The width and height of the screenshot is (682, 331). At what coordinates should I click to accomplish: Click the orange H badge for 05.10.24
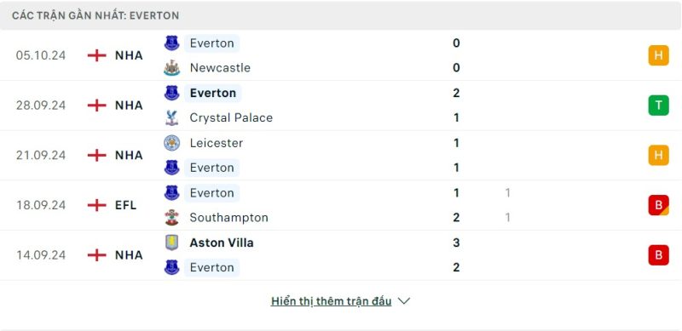tap(658, 55)
